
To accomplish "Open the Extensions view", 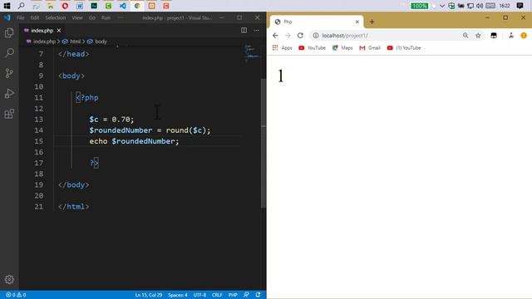I will point(9,114).
